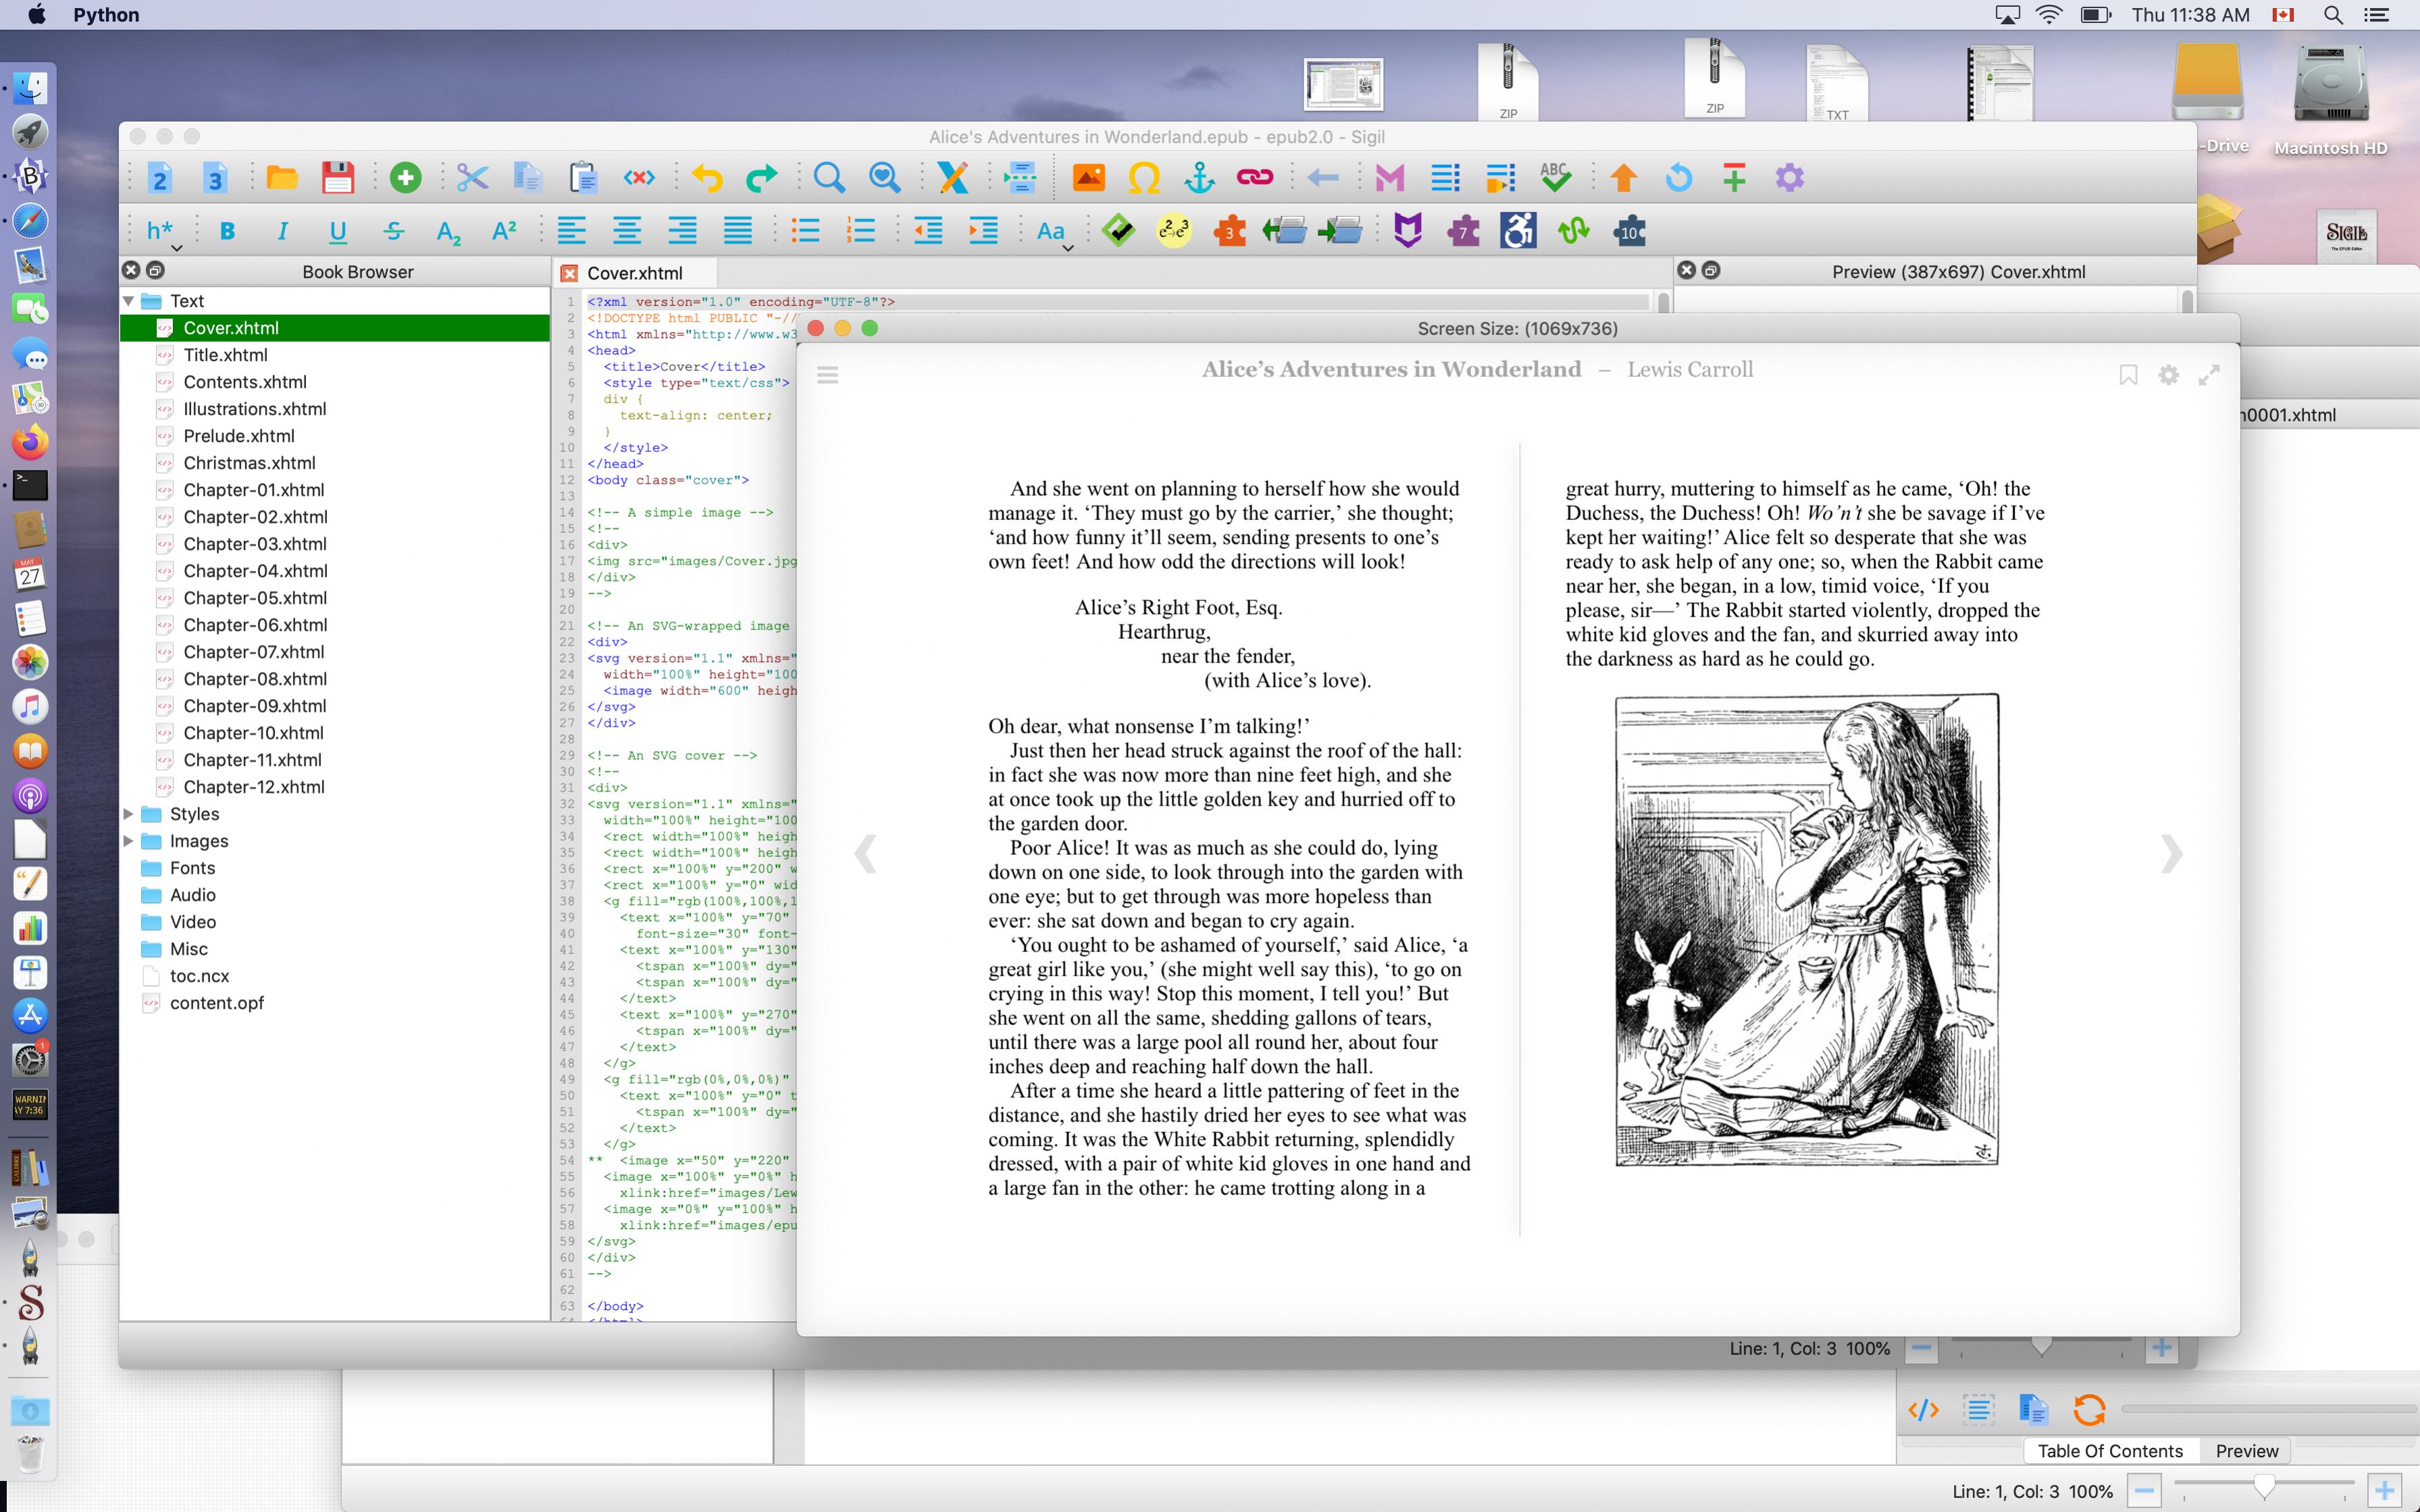Toggle the bookmark icon in reader
This screenshot has width=2420, height=1512.
pos(2128,375)
